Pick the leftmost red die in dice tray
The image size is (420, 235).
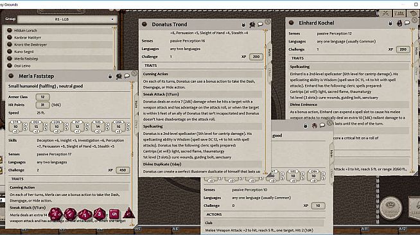point(55,214)
